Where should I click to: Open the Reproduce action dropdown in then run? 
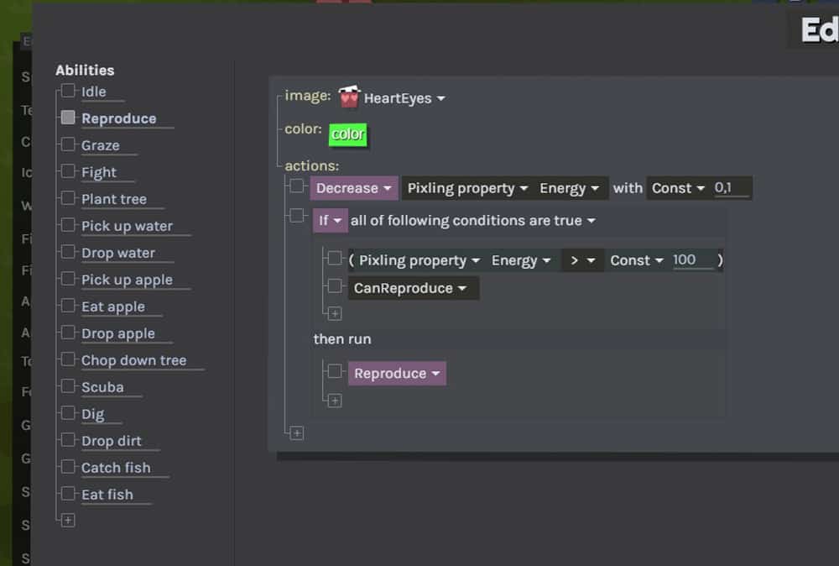click(x=397, y=374)
